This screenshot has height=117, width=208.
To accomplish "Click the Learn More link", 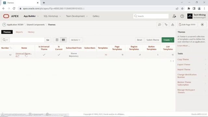I will pos(183,45).
